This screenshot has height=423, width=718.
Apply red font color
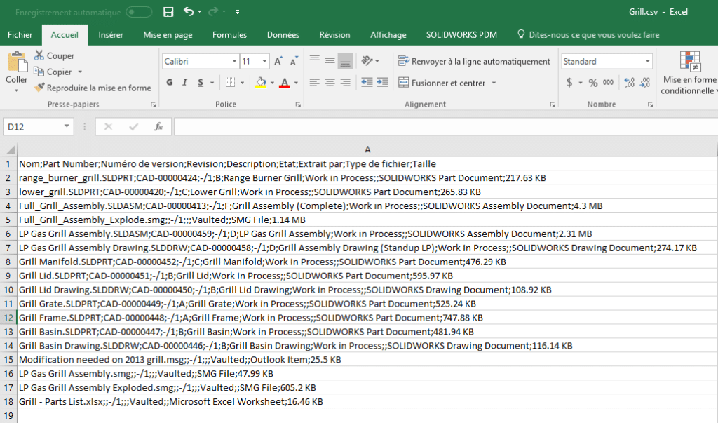point(285,83)
